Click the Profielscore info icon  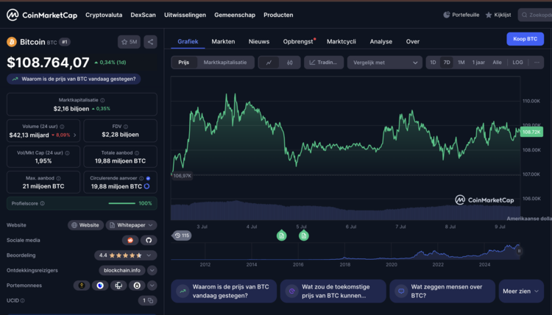pyautogui.click(x=42, y=203)
